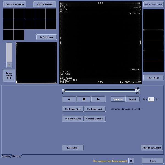Select the first bookmark thumbnail slot

tap(8, 13)
